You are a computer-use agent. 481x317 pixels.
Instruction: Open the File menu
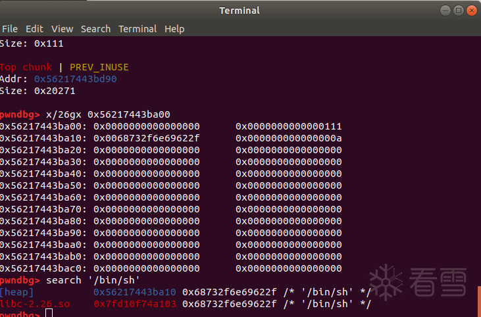(10, 29)
